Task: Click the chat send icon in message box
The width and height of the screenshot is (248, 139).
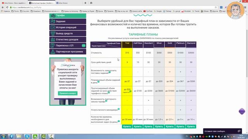Action: (x=239, y=131)
